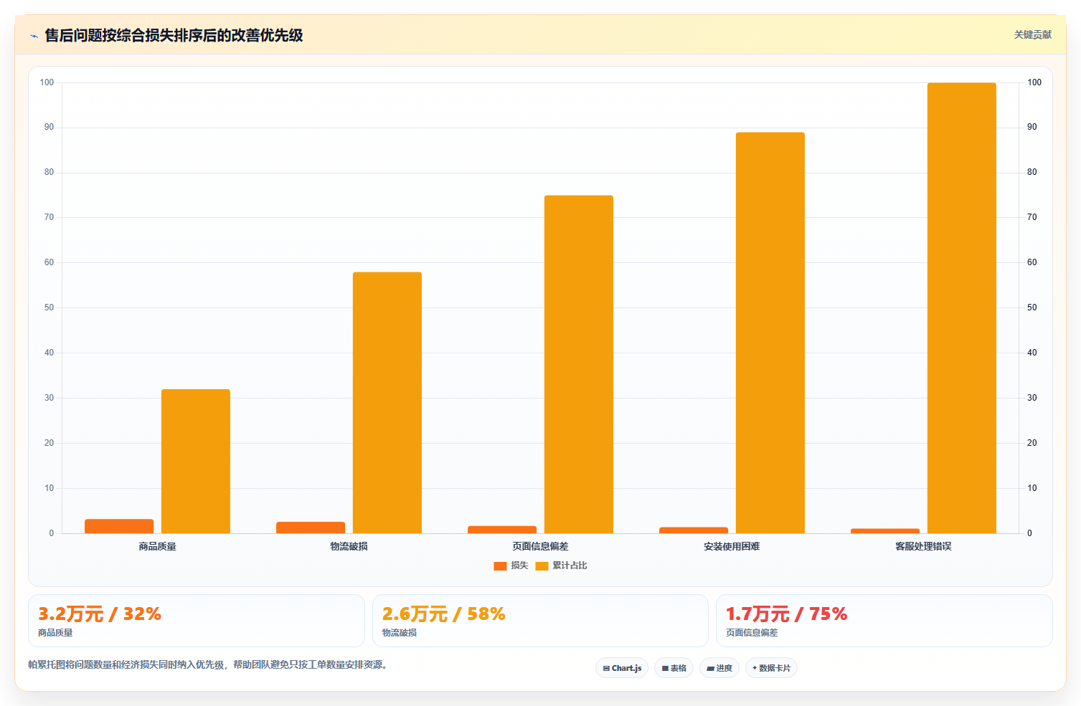Viewport: 1081px width, 706px height.
Task: Click the 物流破损 caption inside the second card
Action: pyautogui.click(x=400, y=633)
